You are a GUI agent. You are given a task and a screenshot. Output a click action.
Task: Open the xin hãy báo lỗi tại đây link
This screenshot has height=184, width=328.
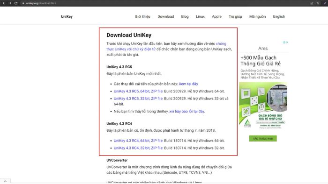click(x=187, y=111)
